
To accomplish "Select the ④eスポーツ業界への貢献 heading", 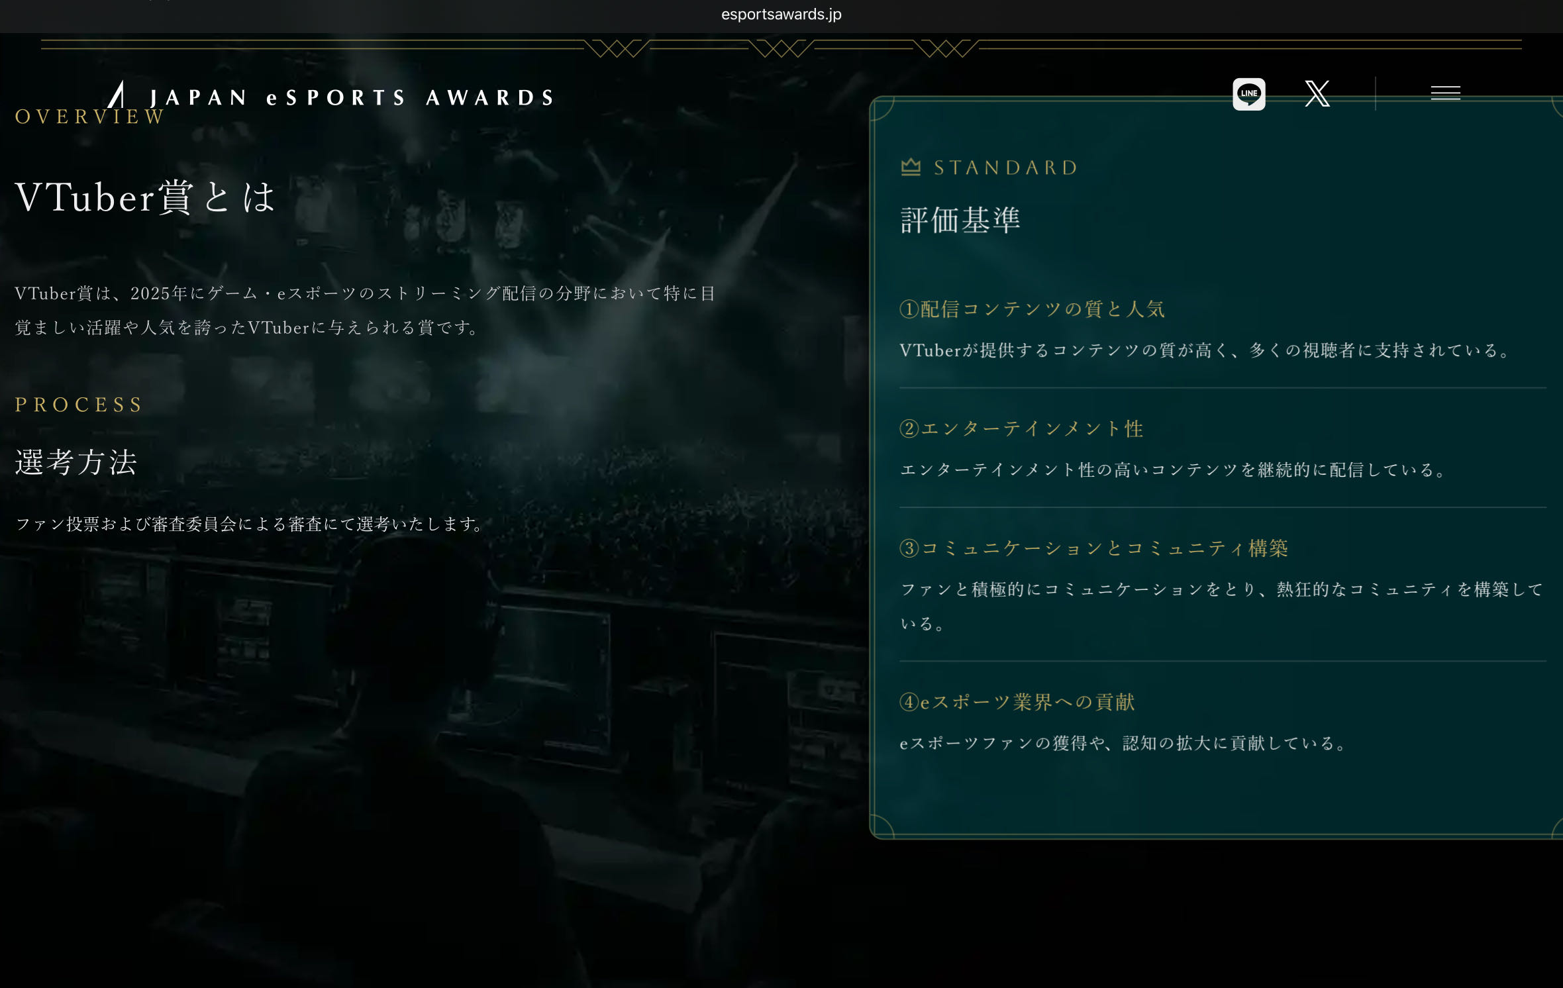I will pyautogui.click(x=1017, y=702).
